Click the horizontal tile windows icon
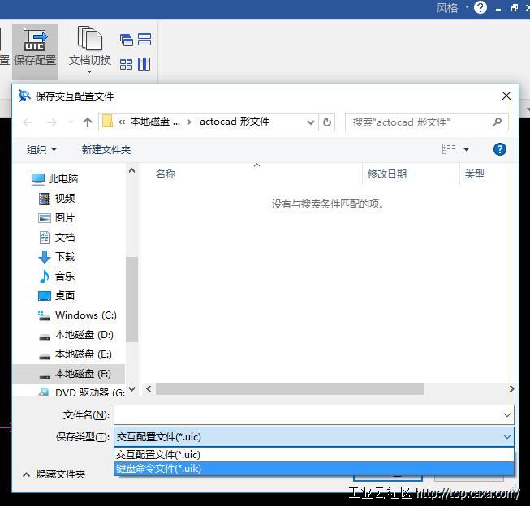This screenshot has width=530, height=506. click(144, 40)
